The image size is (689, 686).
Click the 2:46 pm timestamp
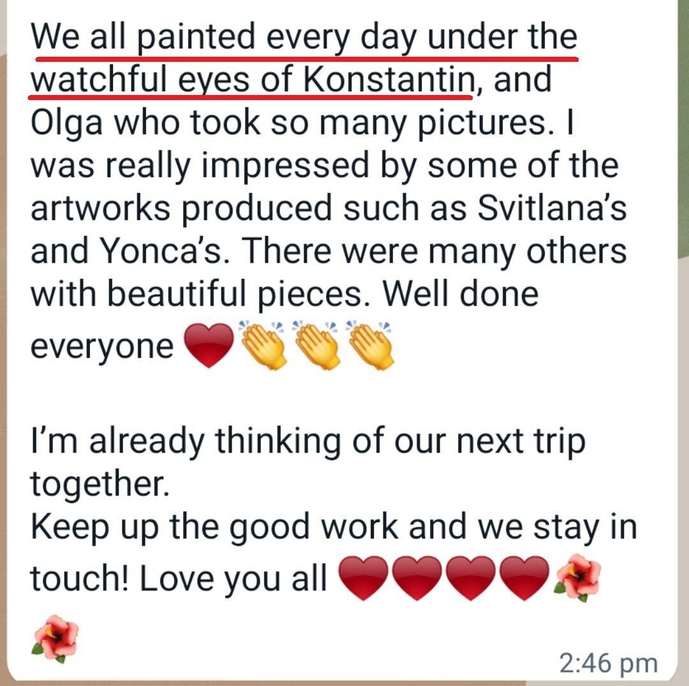coord(607,664)
